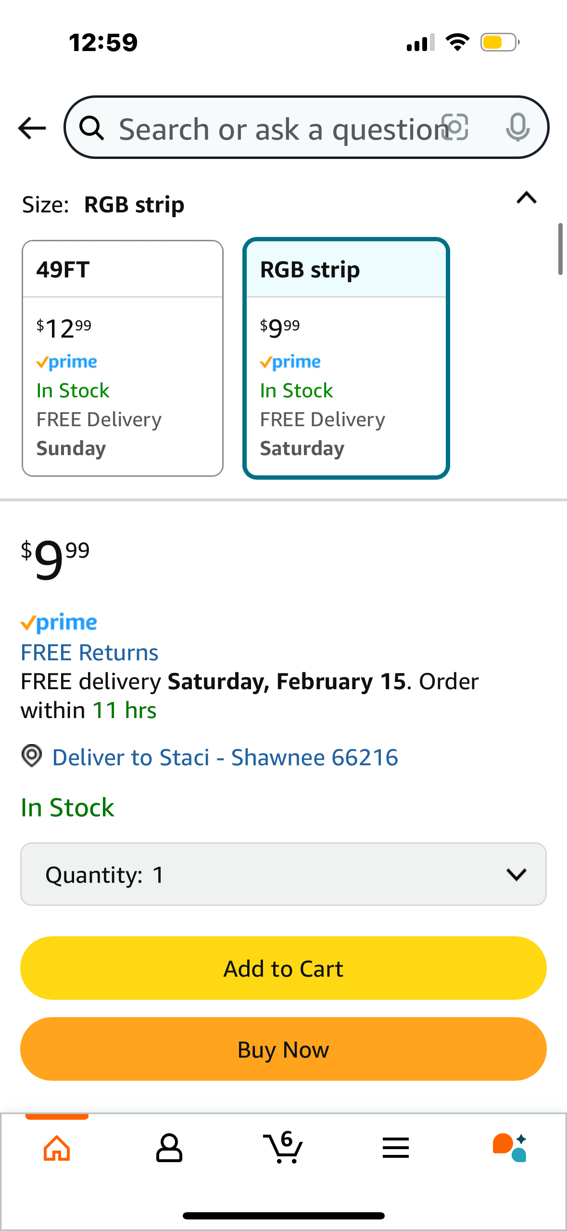Change delivery address to Staci - Shawnee
The image size is (567, 1231).
225,758
